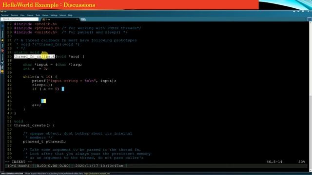Open the Settings menu
The width and height of the screenshot is (312, 175).
(x=54, y=15)
